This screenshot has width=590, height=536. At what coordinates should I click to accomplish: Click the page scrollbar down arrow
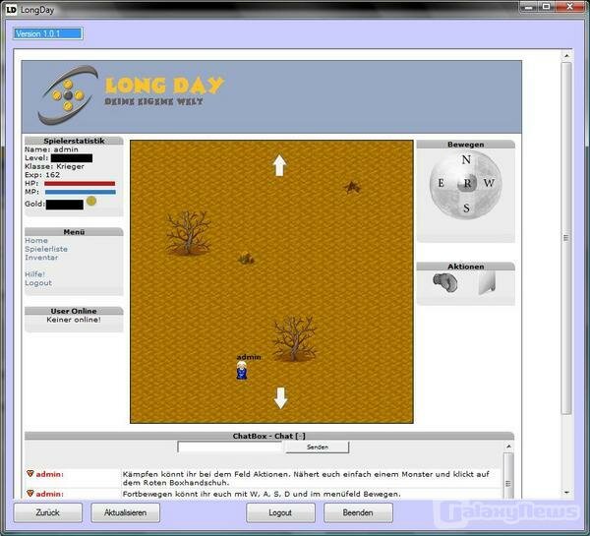[x=566, y=493]
